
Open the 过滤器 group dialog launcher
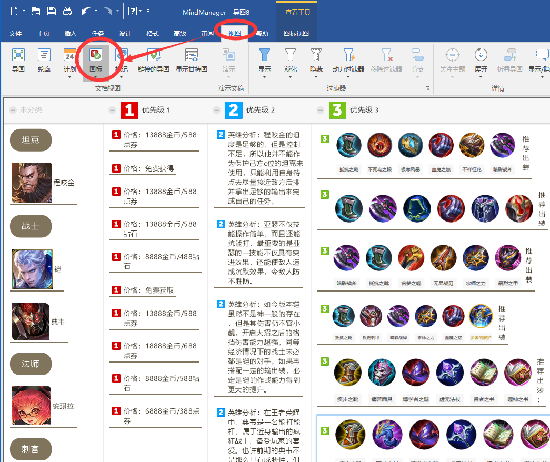click(427, 88)
